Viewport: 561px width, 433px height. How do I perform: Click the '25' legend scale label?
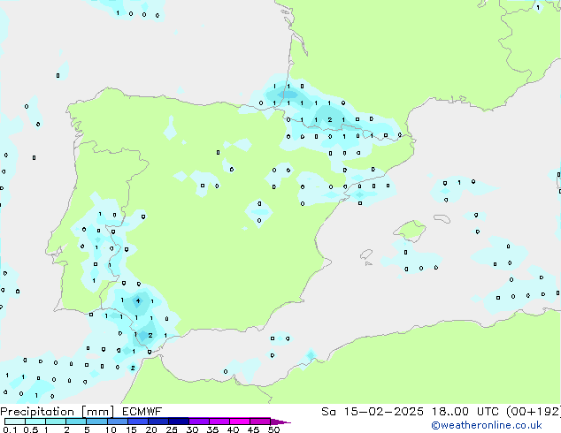[172, 429]
